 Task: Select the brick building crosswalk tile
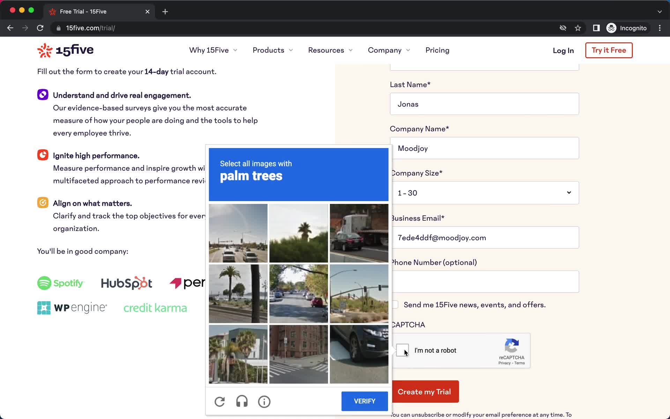point(298,354)
